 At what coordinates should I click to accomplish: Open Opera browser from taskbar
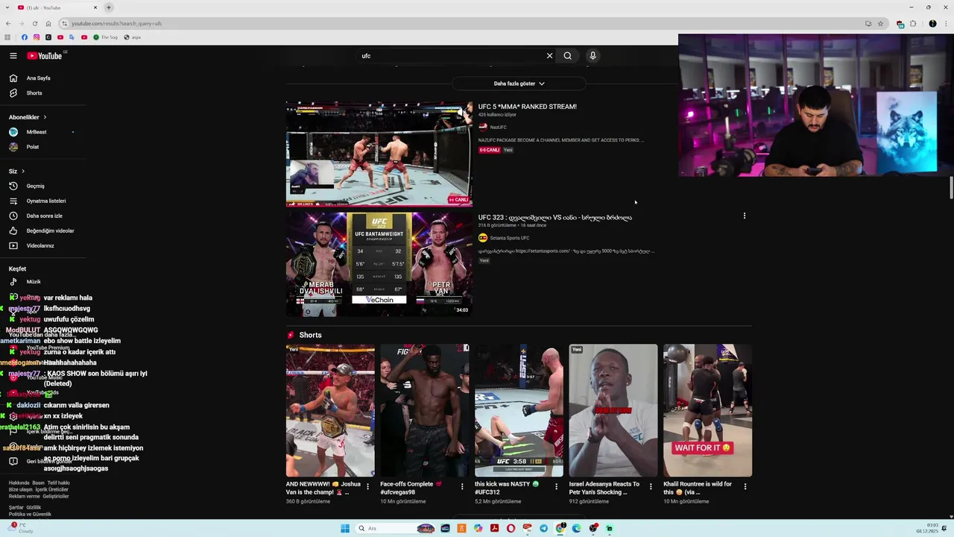coord(511,529)
